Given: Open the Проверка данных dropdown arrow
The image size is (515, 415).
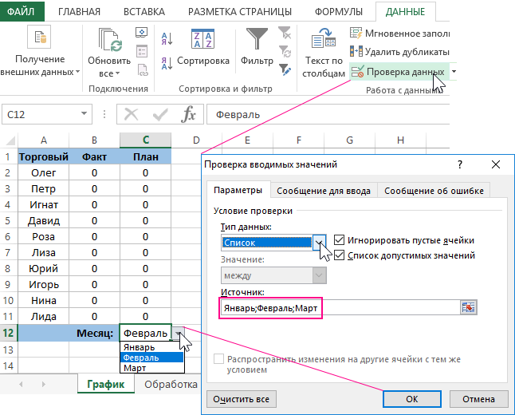Looking at the screenshot, I should [454, 72].
